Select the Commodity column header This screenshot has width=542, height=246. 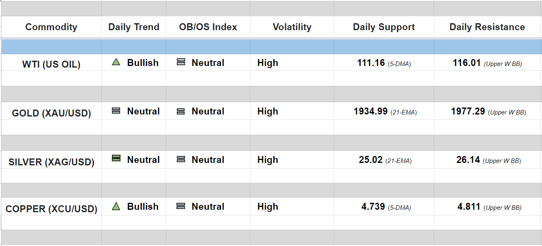coord(51,27)
